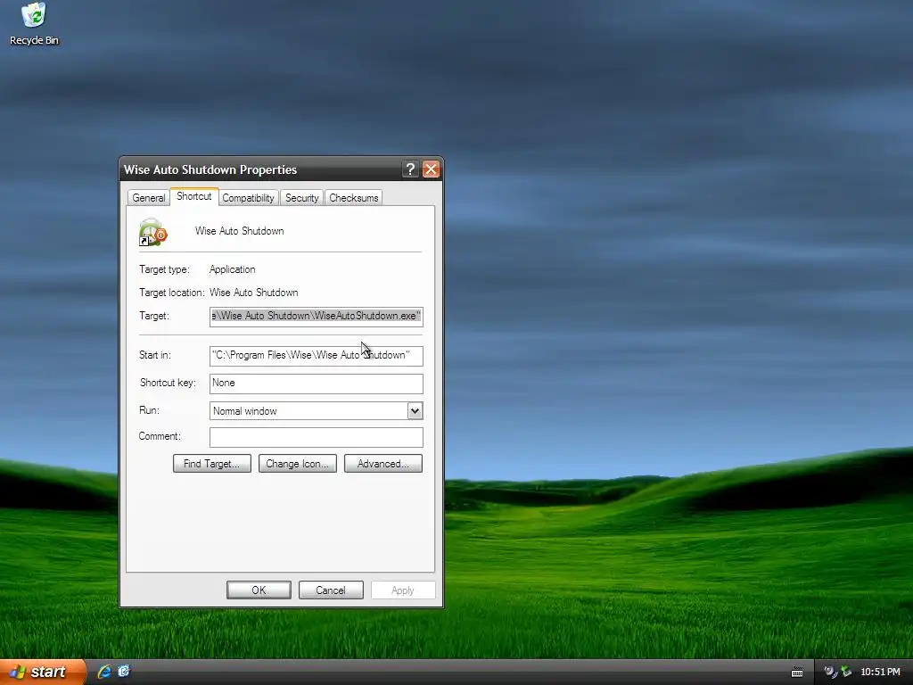Click the second quick launch icon
The width and height of the screenshot is (913, 685).
[x=123, y=672]
